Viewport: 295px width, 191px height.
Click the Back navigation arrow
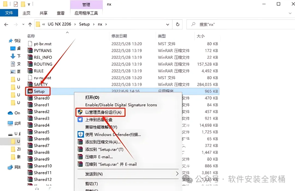(6, 25)
